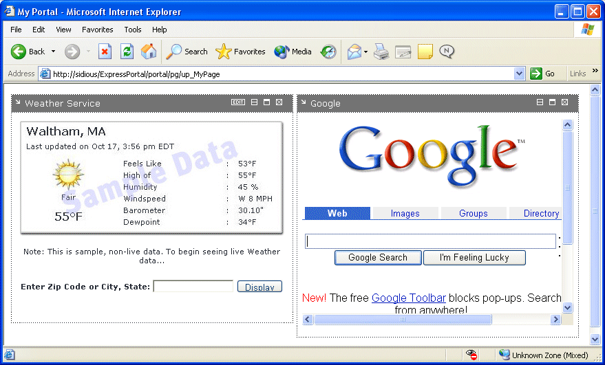Image resolution: width=605 pixels, height=365 pixels.
Task: Open the Back history dropdown arrow
Action: pyautogui.click(x=53, y=52)
